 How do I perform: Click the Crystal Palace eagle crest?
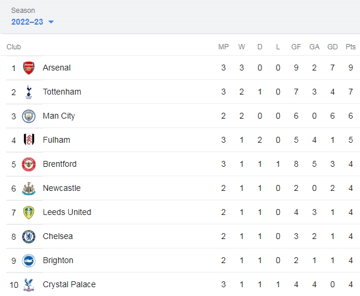(29, 285)
